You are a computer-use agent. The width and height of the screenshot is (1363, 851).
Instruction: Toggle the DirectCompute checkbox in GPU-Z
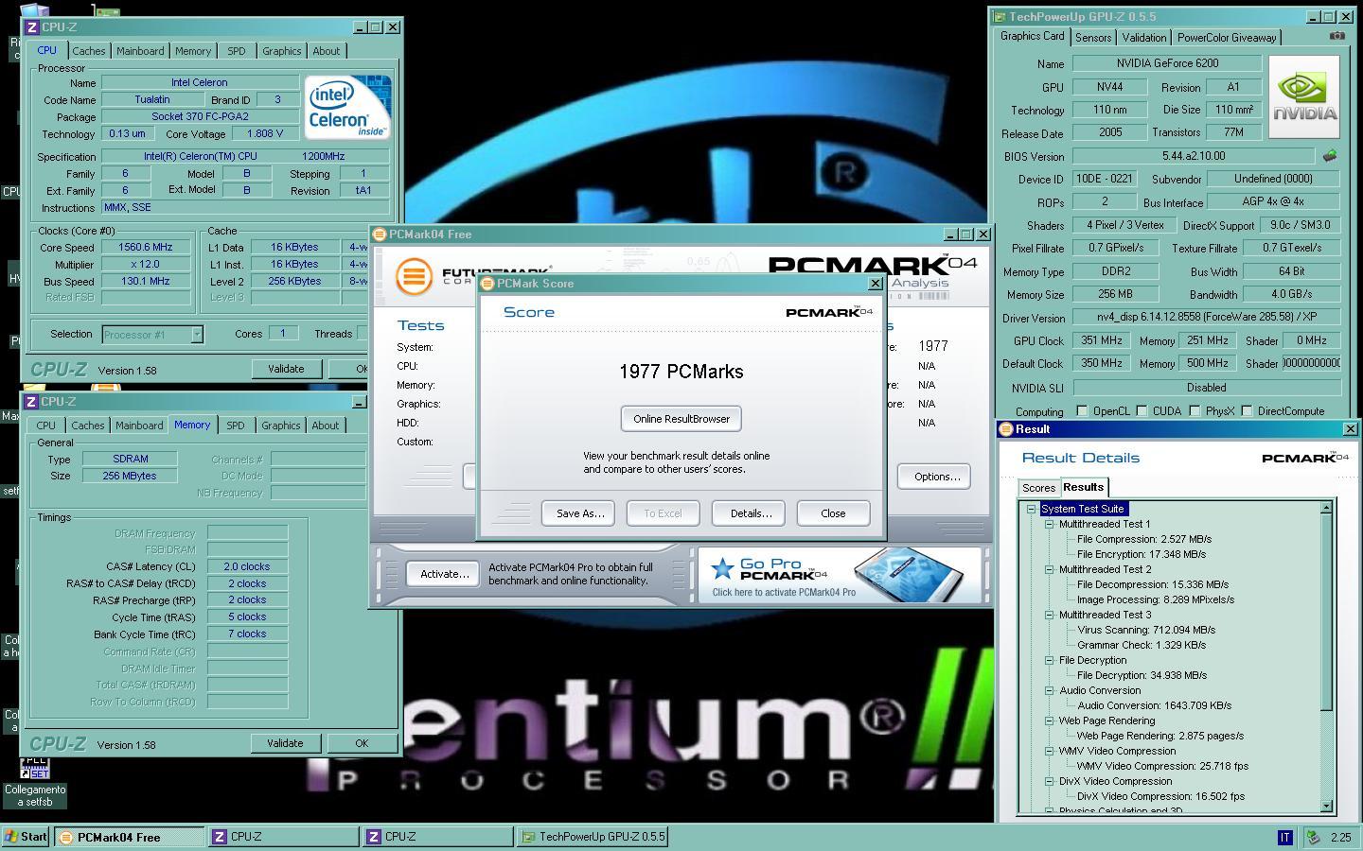(1247, 411)
